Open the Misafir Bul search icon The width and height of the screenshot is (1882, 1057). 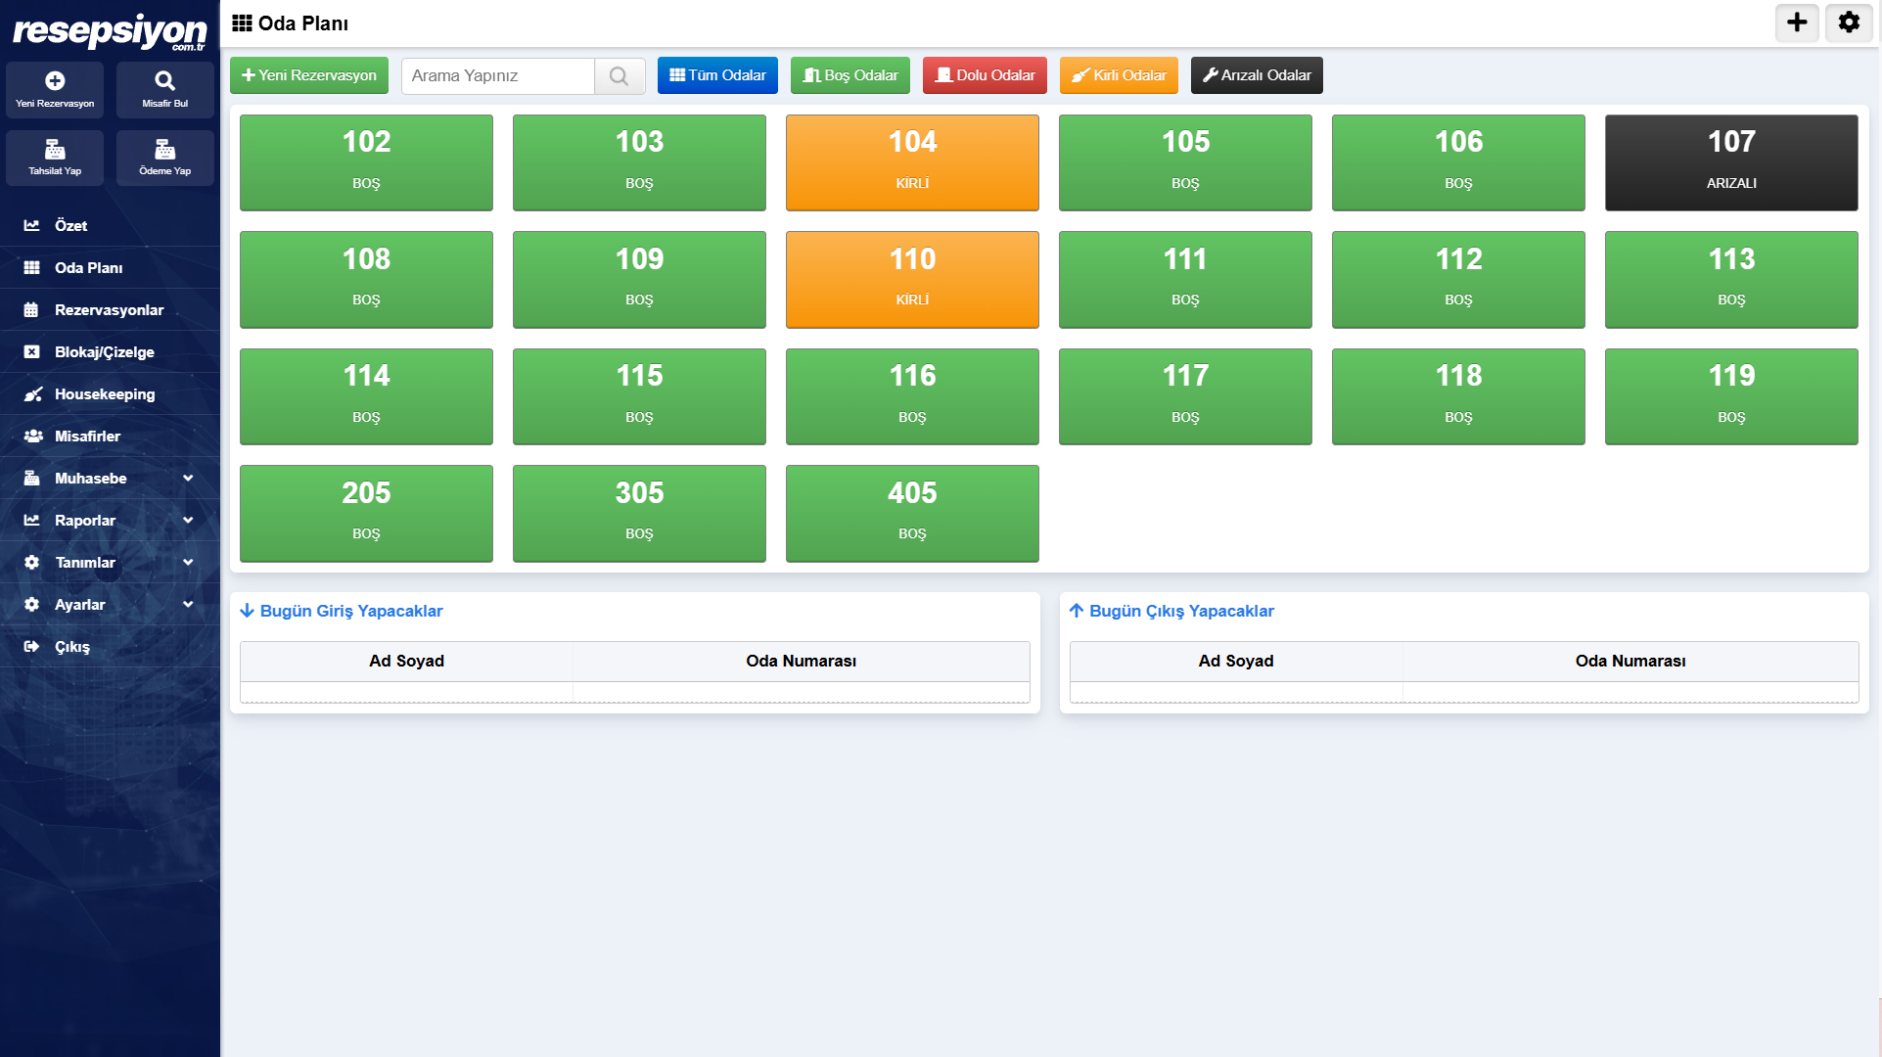[x=164, y=81]
